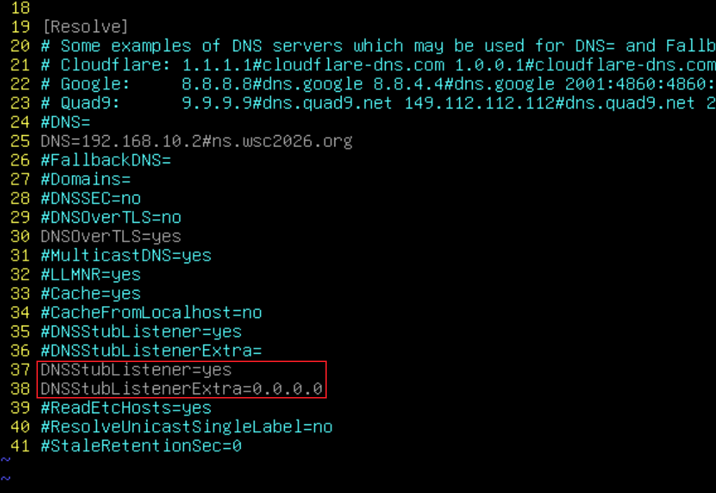Click the Quad9 9.9.9.9 example comment
The image size is (716, 493).
pyautogui.click(x=379, y=104)
